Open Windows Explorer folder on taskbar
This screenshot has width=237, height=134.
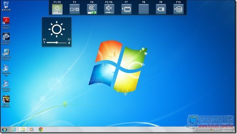tap(23, 129)
